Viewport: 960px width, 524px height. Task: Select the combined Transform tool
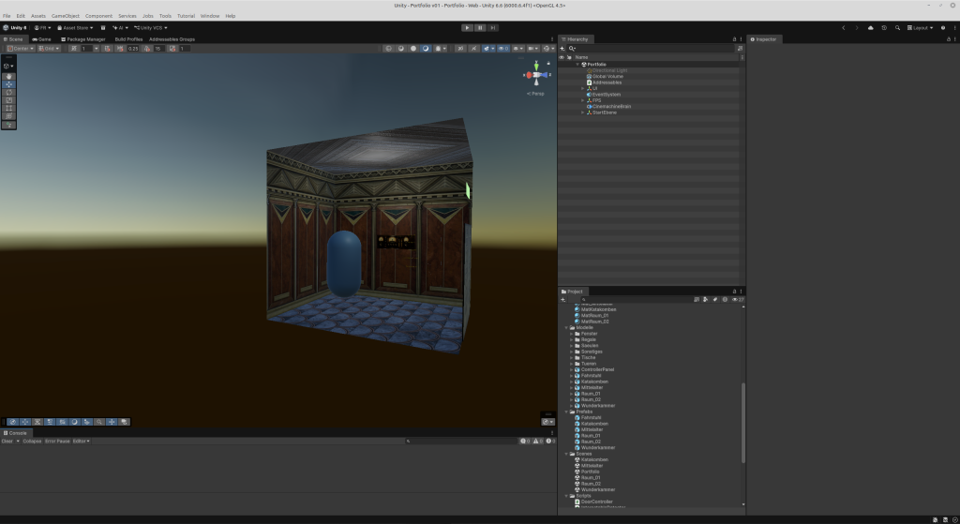(8, 116)
